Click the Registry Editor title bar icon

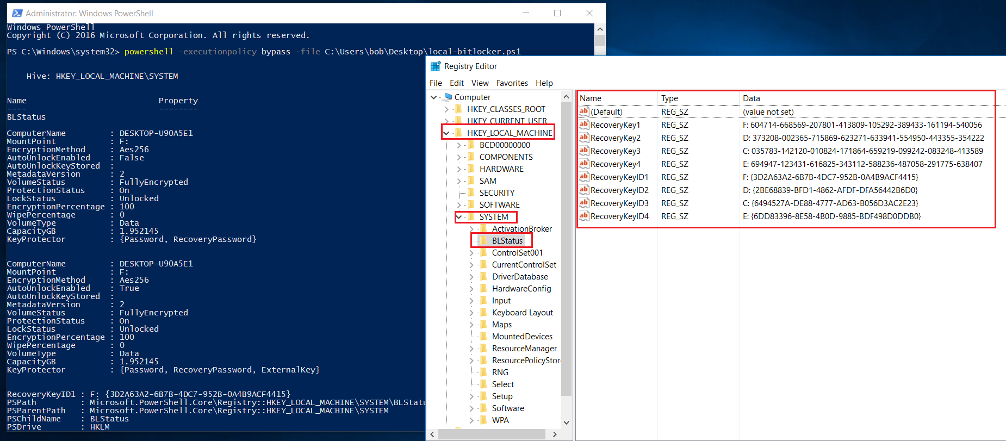point(435,66)
